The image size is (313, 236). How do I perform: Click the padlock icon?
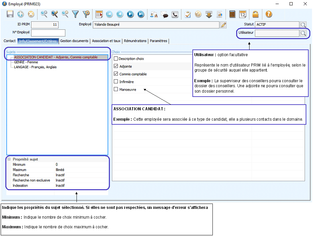tap(256, 14)
